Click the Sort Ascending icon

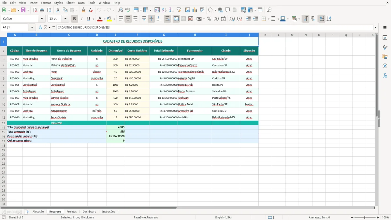tap(165, 10)
